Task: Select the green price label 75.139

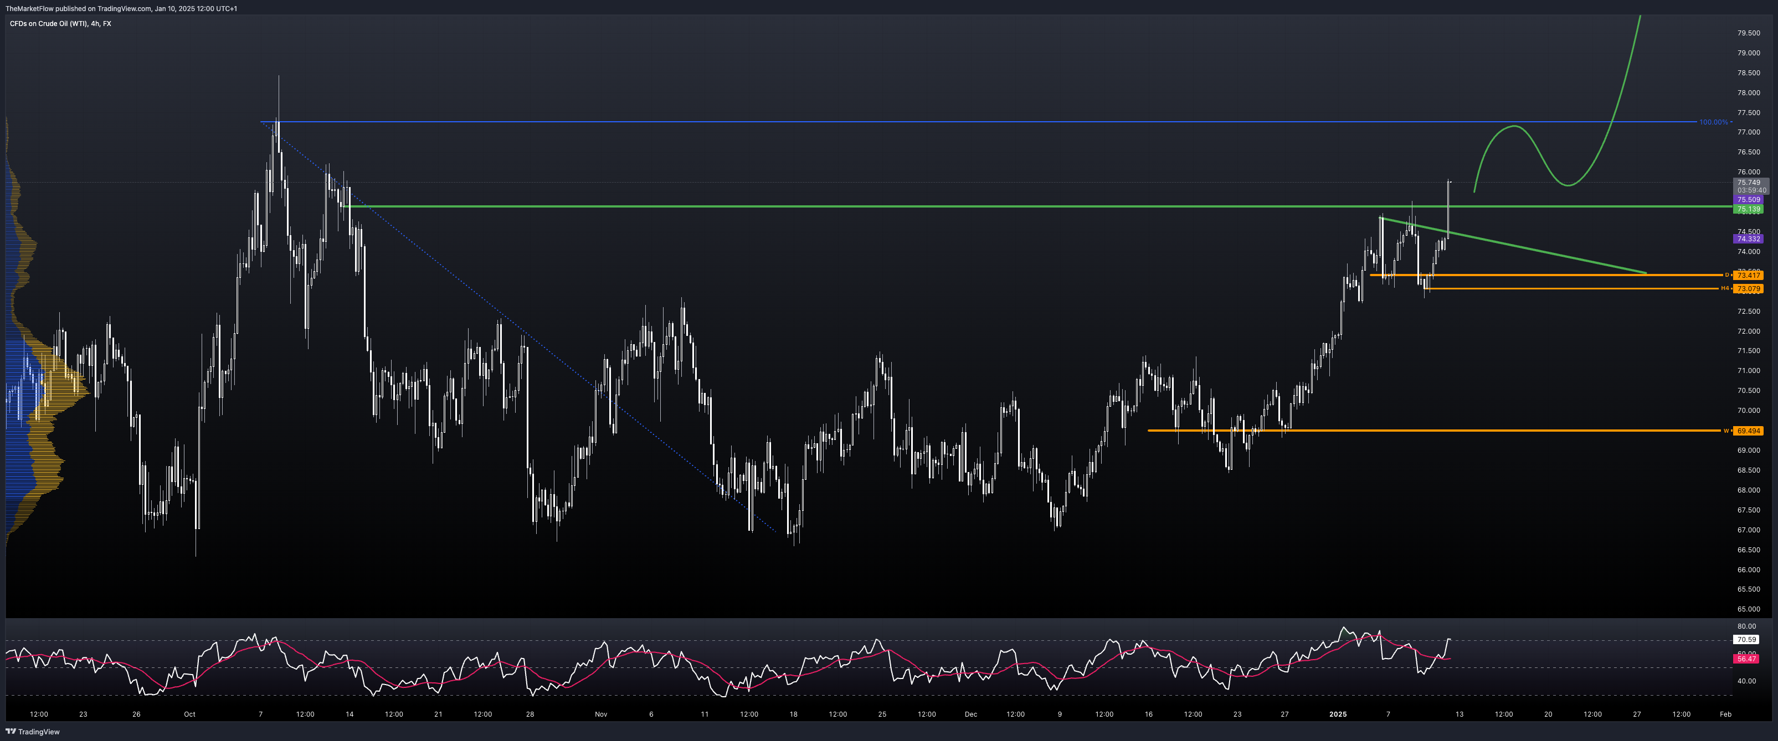Action: (x=1748, y=209)
